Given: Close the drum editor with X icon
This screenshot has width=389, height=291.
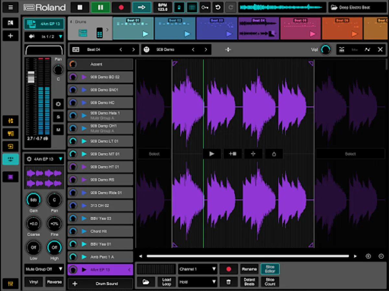Looking at the screenshot, I should [380, 49].
